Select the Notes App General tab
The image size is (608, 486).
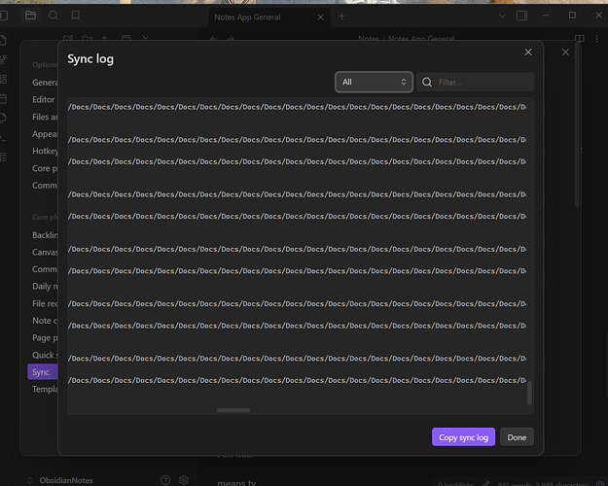pyautogui.click(x=253, y=17)
